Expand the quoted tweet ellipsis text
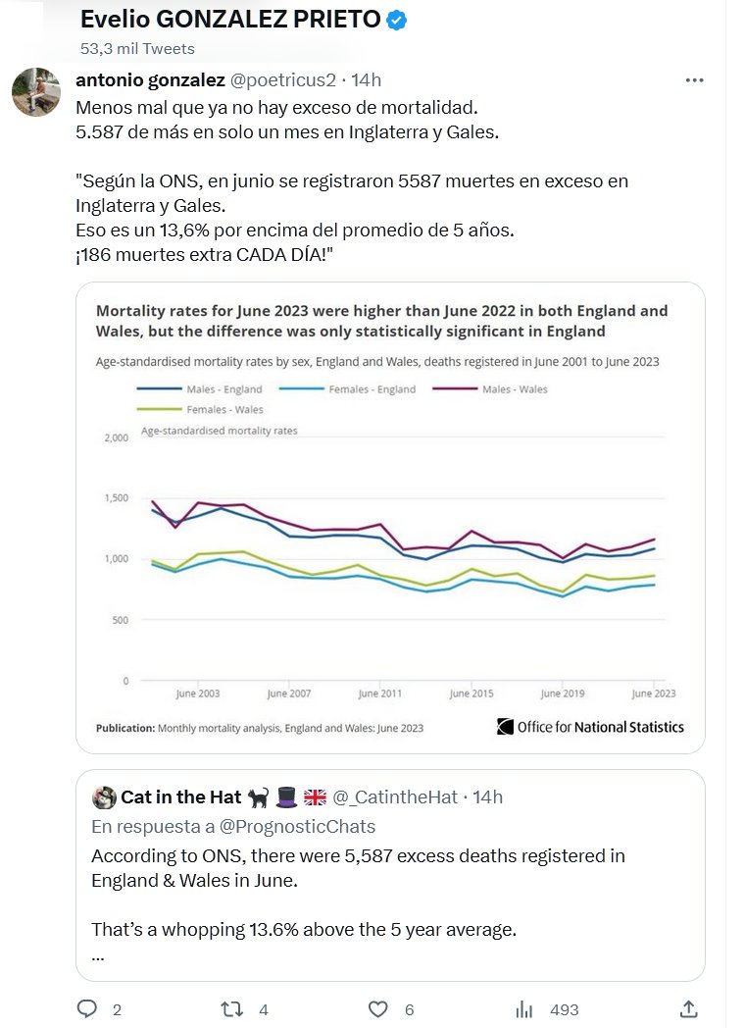The image size is (745, 1028). point(97,956)
